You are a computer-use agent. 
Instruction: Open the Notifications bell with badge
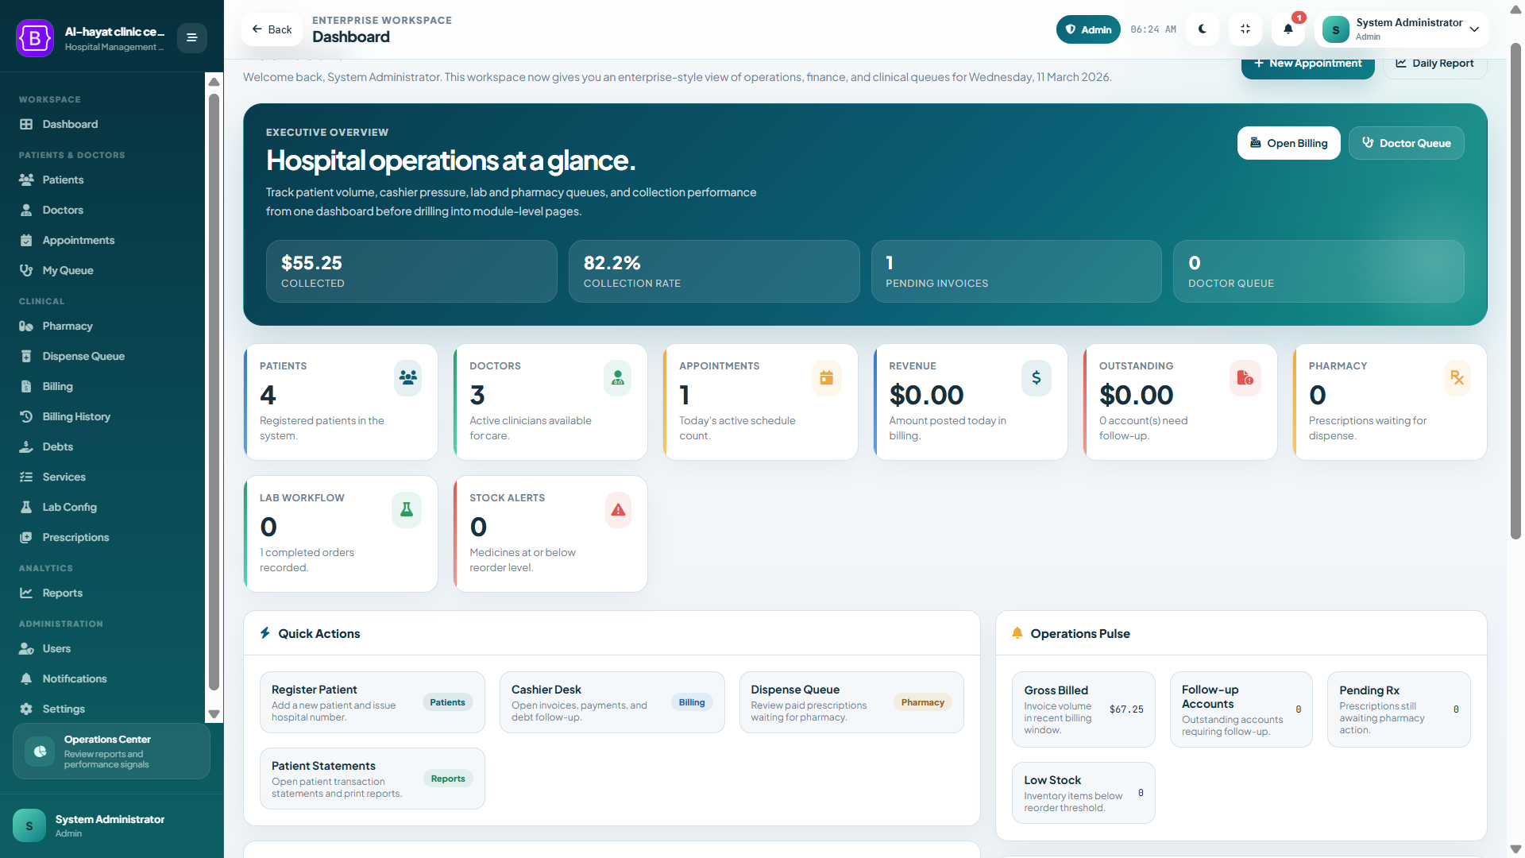click(1288, 29)
